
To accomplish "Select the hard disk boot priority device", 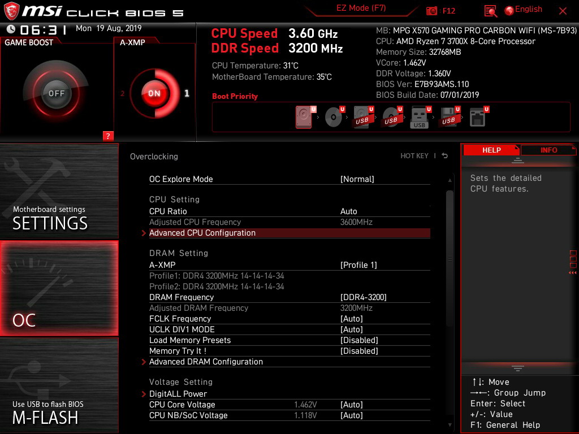I will click(304, 117).
